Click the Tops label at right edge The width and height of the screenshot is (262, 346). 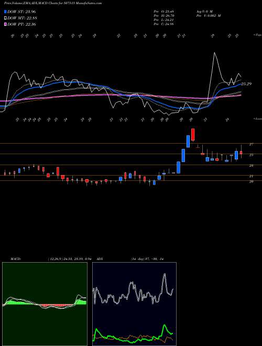[x=258, y=35]
